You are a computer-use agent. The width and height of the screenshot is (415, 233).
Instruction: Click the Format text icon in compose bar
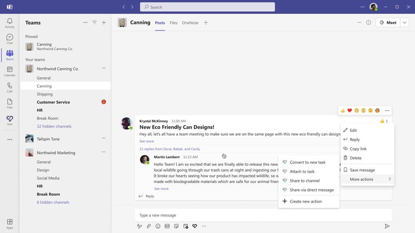click(x=139, y=226)
